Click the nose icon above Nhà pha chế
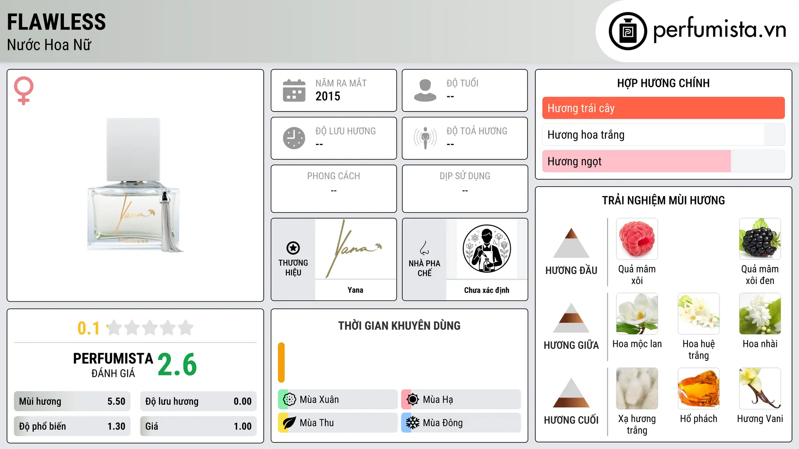This screenshot has width=799, height=449. tap(424, 248)
